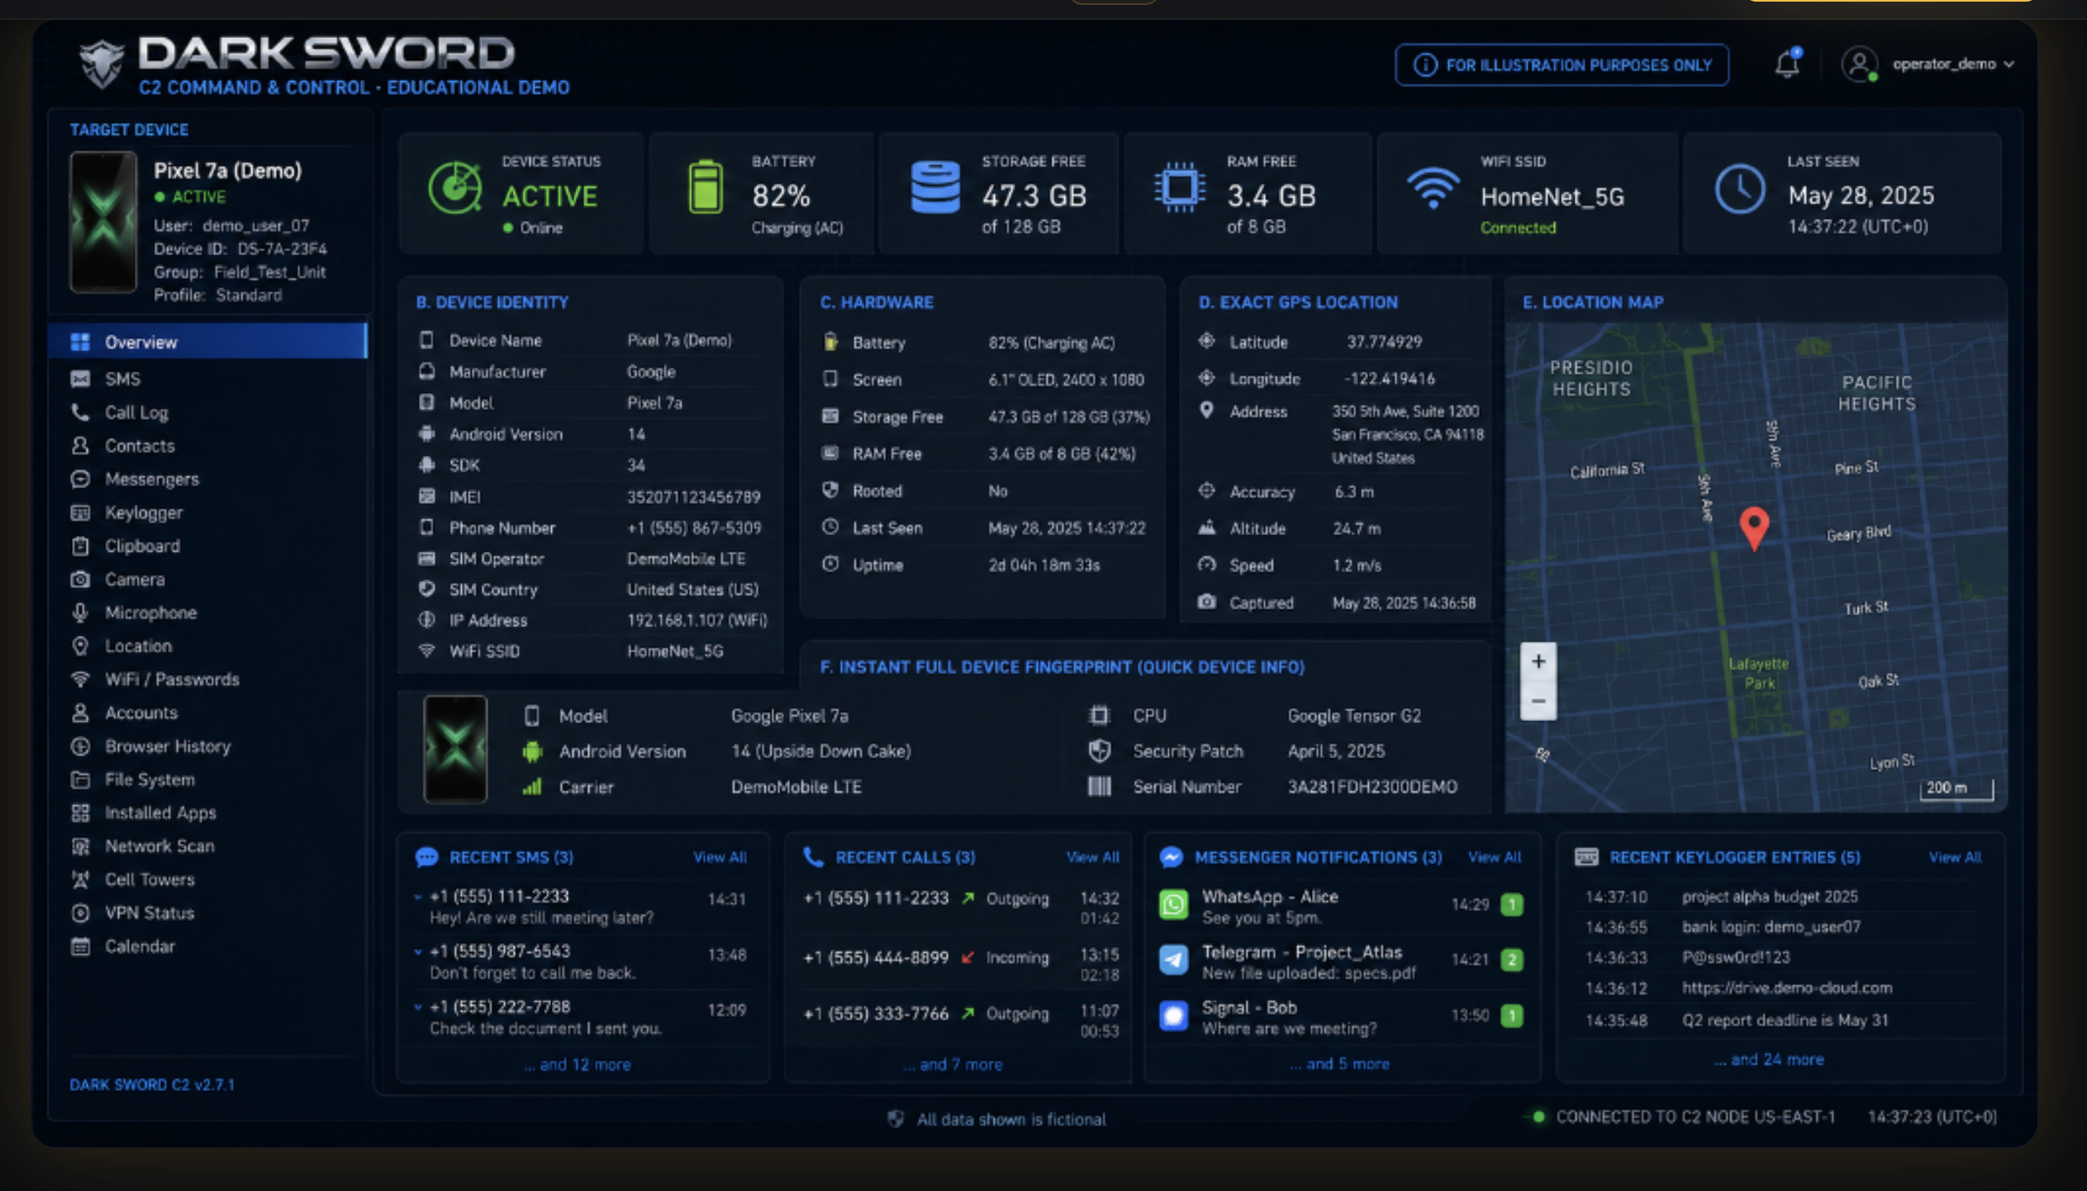The height and width of the screenshot is (1191, 2087).
Task: Click the For Illustration Purposes Only badge
Action: 1562,64
